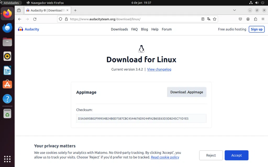Reject analytics tracking cookies
The height and width of the screenshot is (167, 268).
211,155
